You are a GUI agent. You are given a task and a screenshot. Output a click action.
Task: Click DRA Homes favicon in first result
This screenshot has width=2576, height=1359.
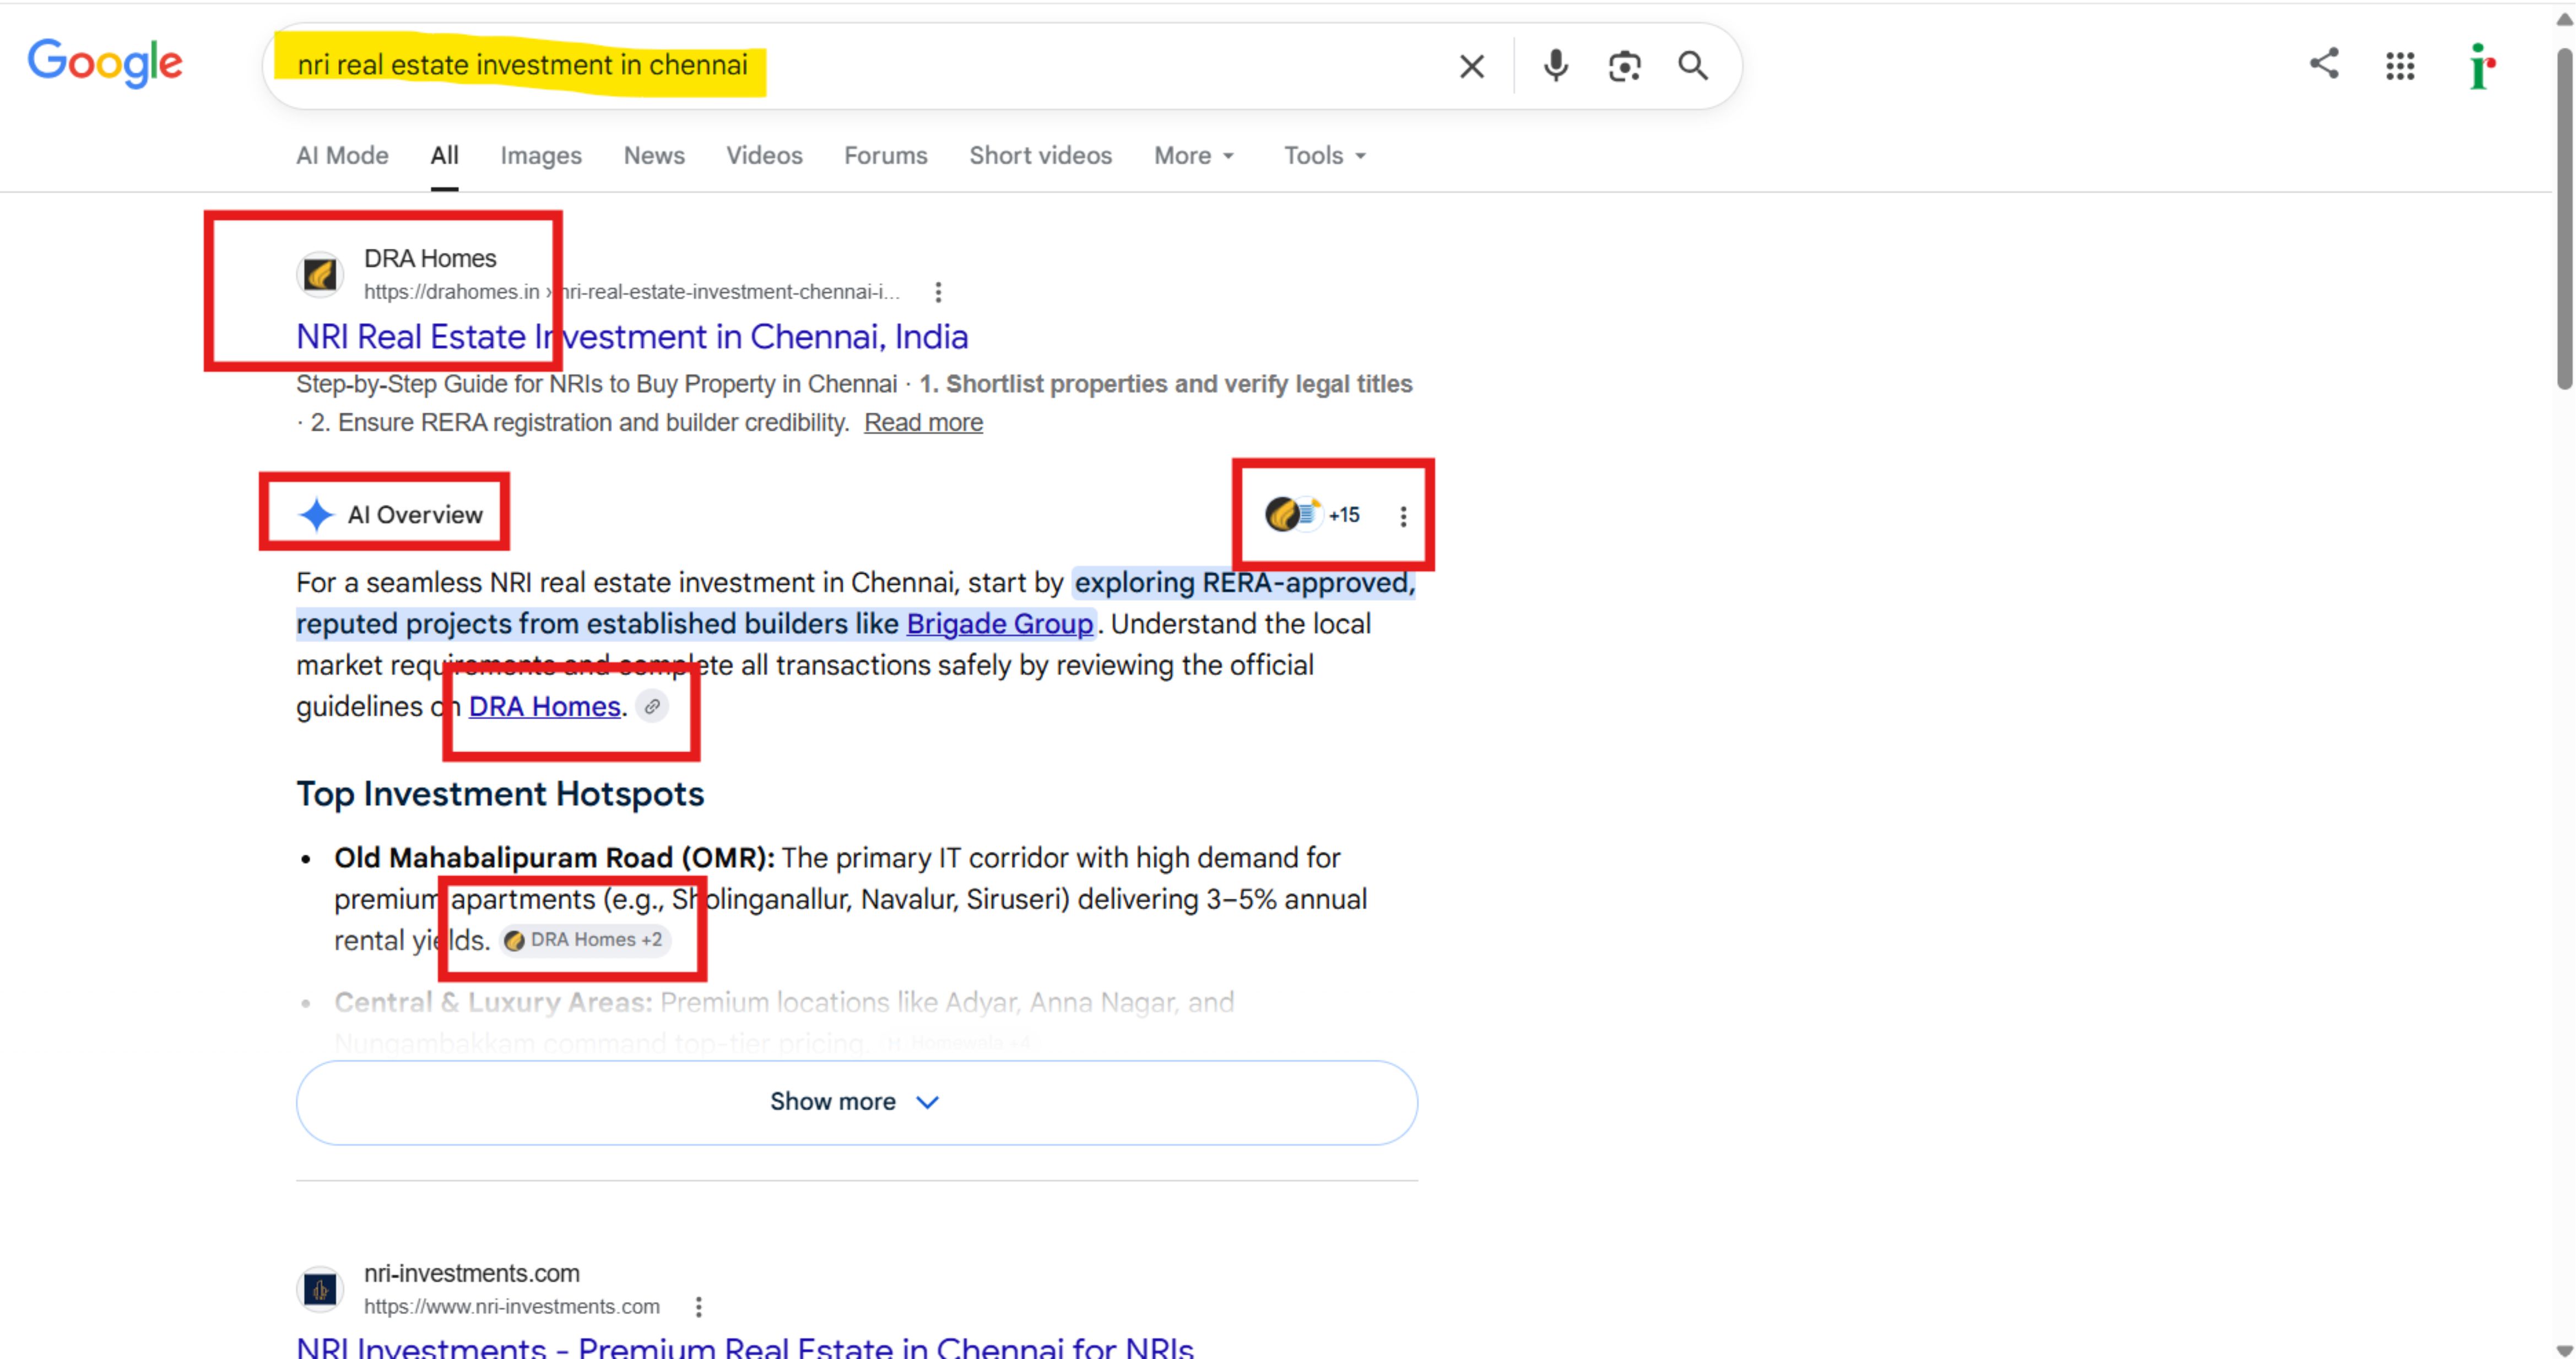point(320,275)
